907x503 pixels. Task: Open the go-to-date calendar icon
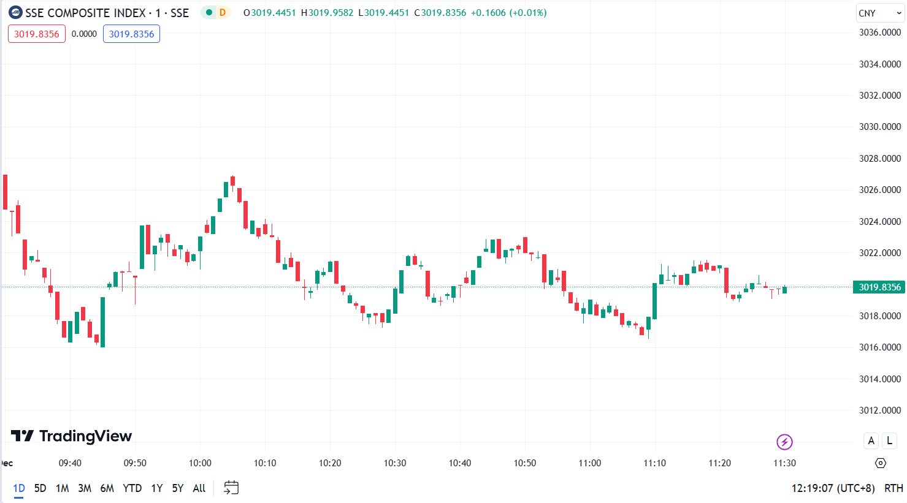pos(231,488)
